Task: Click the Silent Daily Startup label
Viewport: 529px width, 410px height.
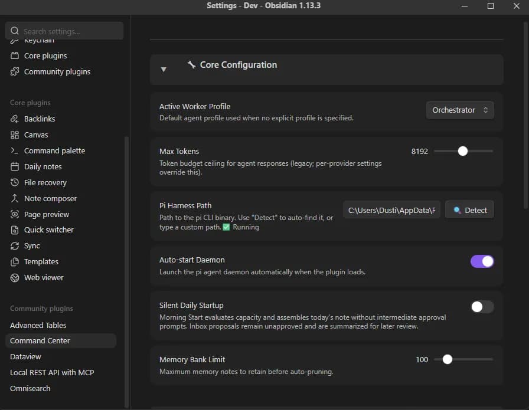Action: click(x=191, y=305)
